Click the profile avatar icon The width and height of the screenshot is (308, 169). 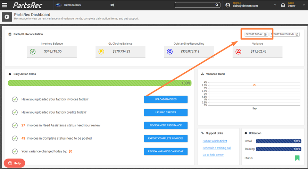pos(228,5)
